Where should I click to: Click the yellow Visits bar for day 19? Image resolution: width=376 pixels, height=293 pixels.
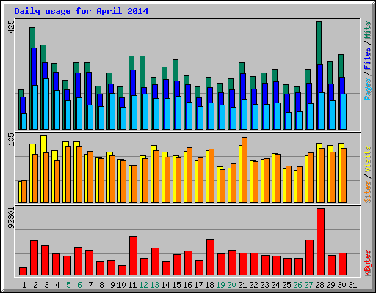218,185
